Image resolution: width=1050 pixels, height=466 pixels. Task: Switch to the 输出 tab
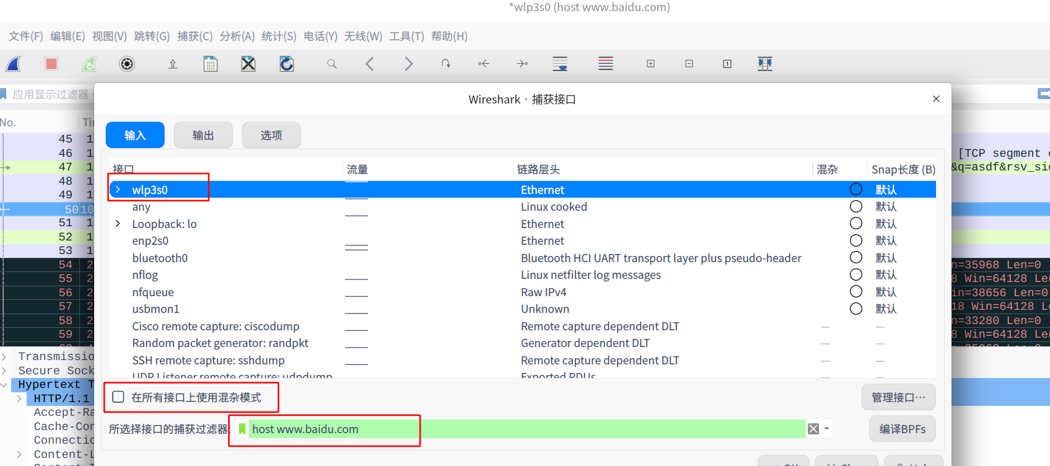(203, 135)
